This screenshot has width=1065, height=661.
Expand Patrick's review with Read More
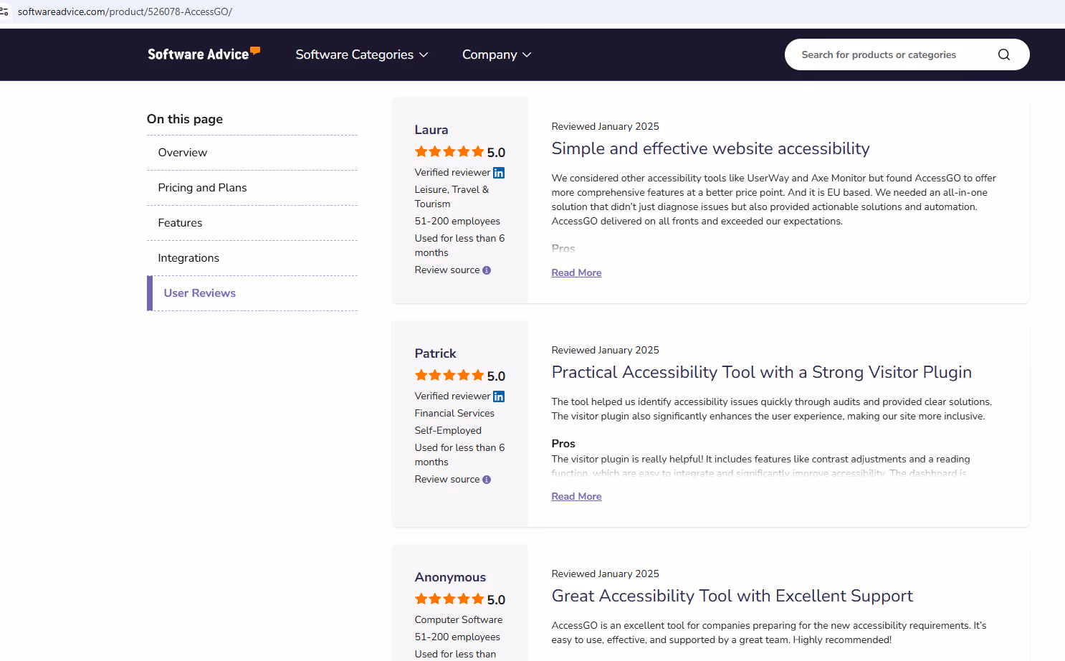pyautogui.click(x=576, y=497)
